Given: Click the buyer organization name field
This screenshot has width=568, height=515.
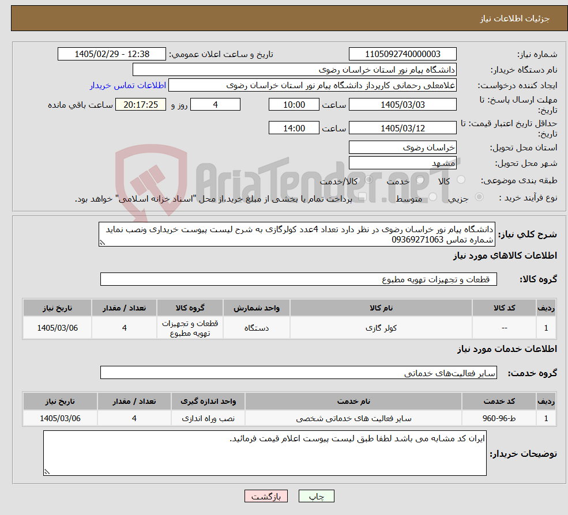Looking at the screenshot, I should click(295, 70).
